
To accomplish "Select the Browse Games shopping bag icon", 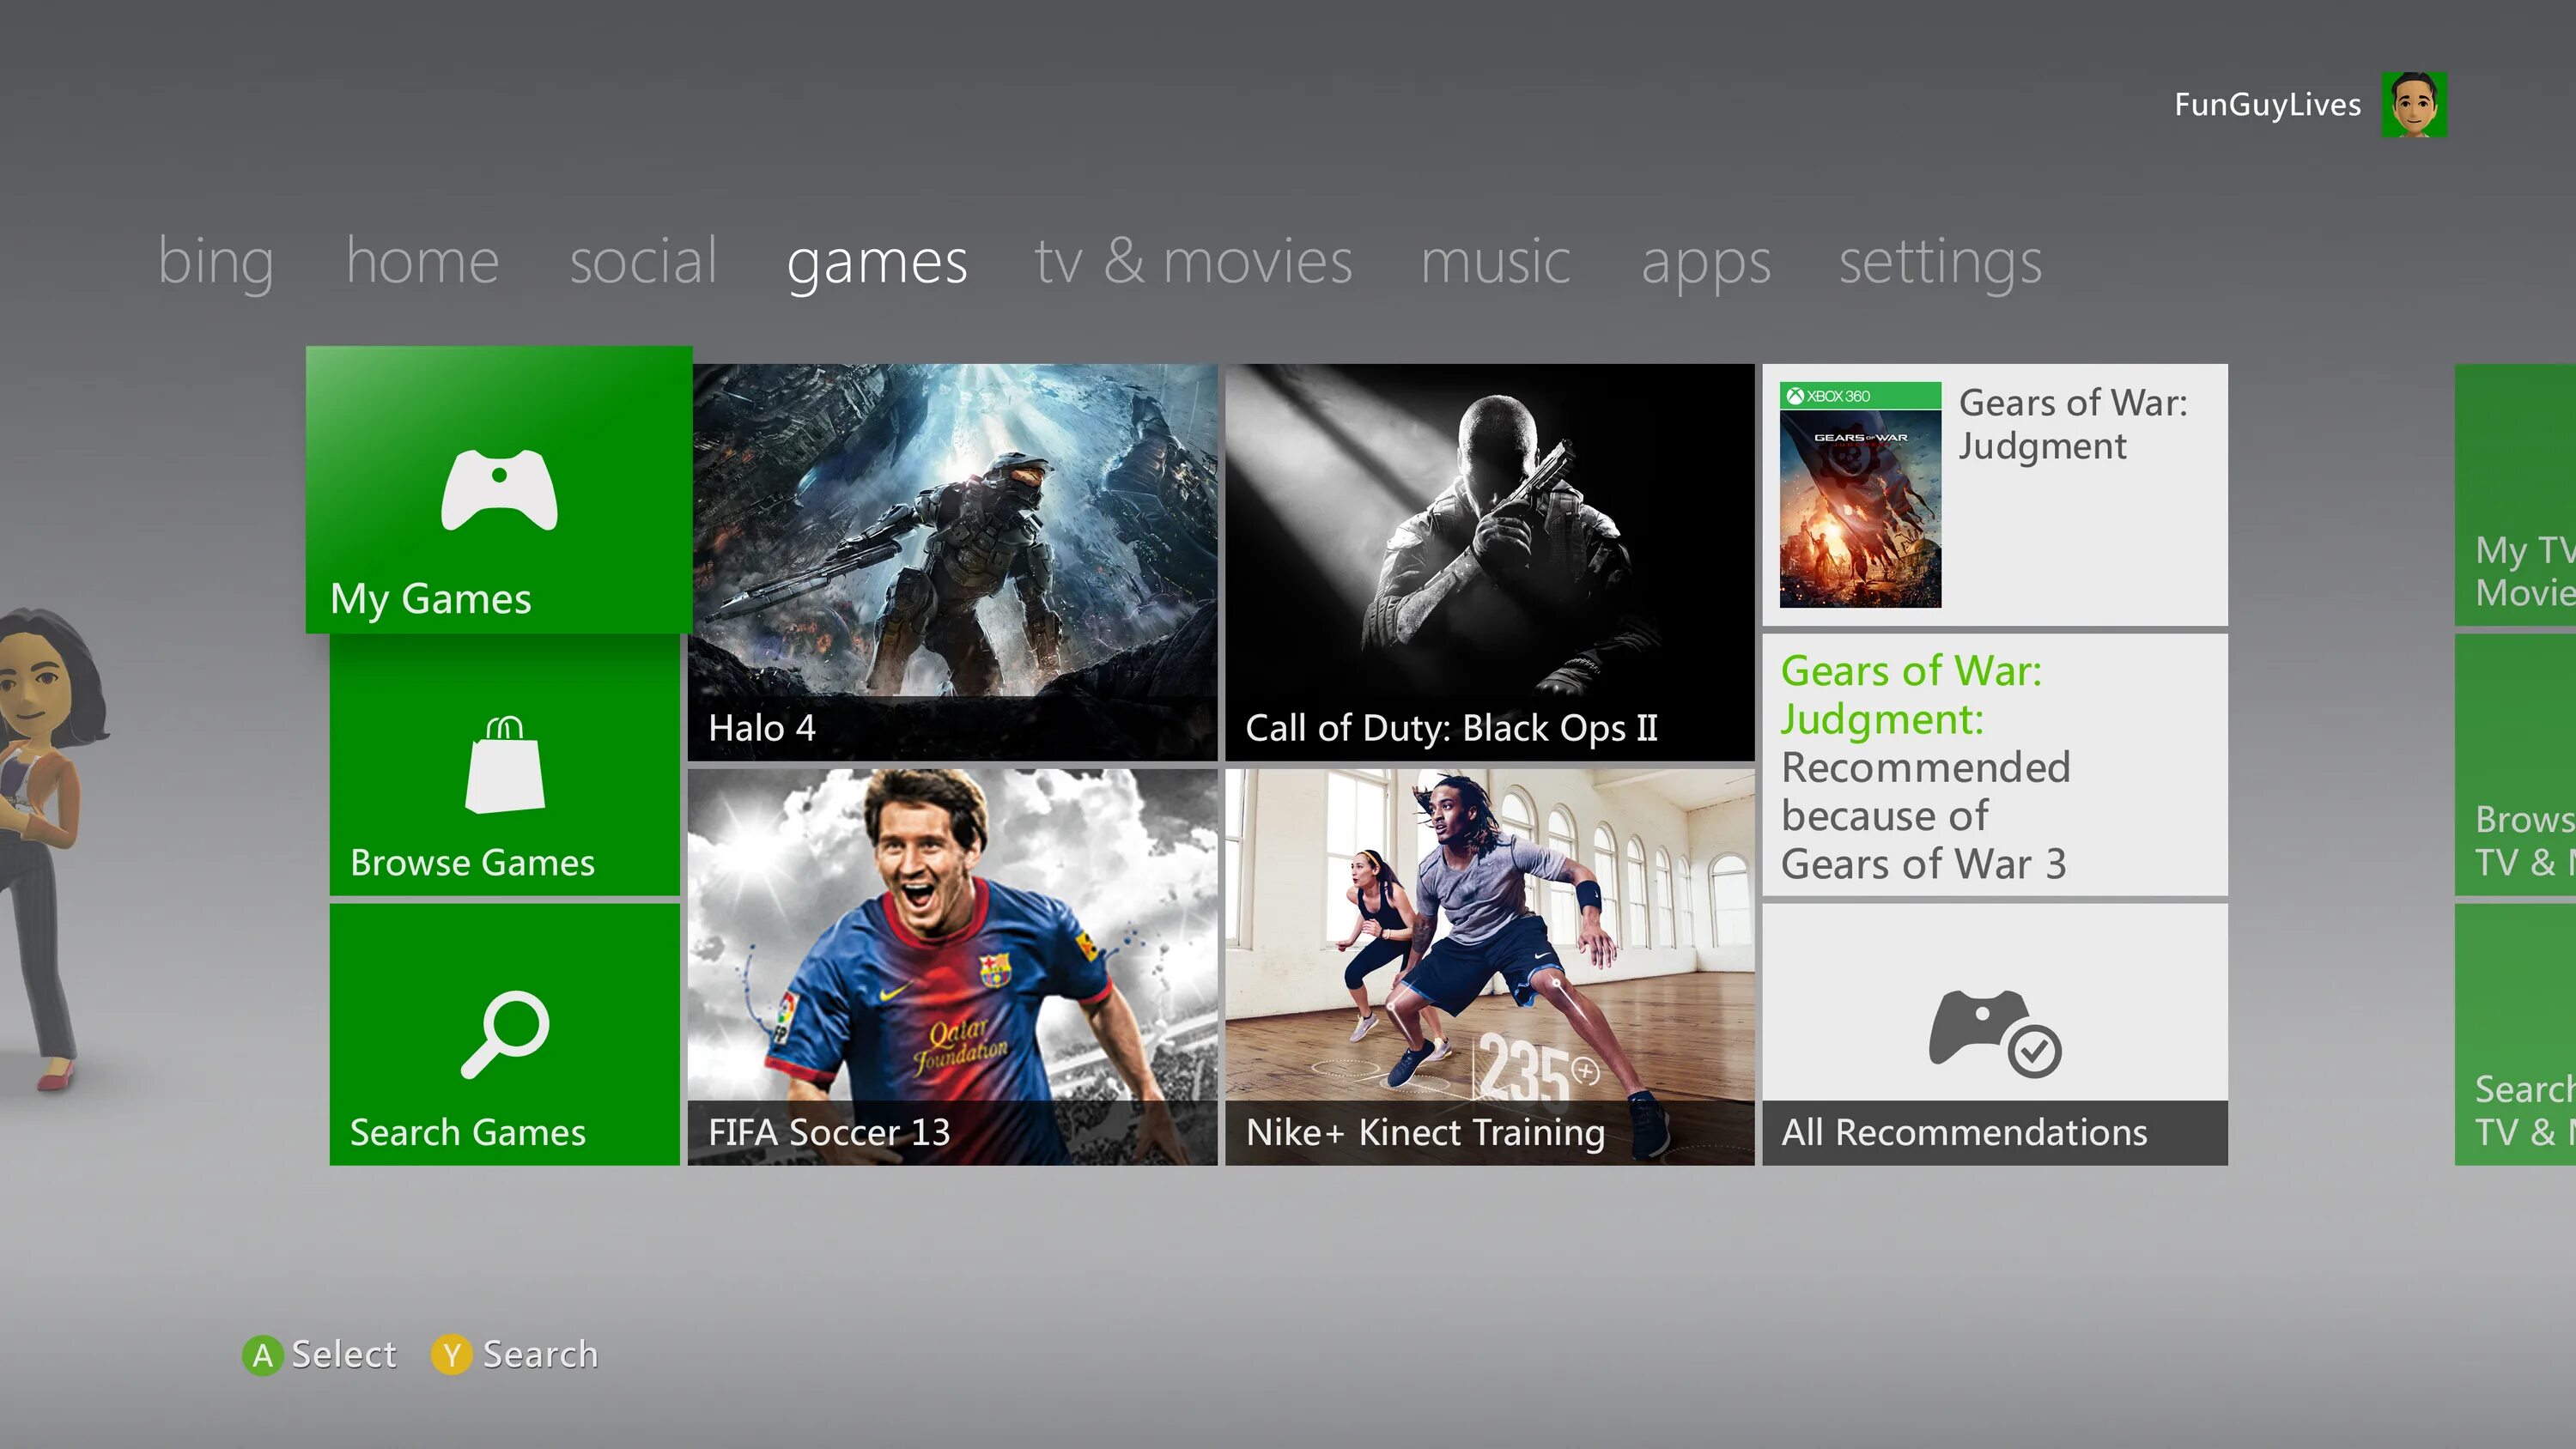I will click(502, 761).
